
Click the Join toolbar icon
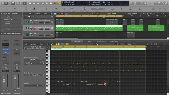tap(64, 9)
